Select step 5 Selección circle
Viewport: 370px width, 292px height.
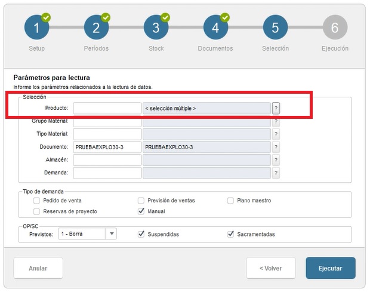(x=275, y=27)
